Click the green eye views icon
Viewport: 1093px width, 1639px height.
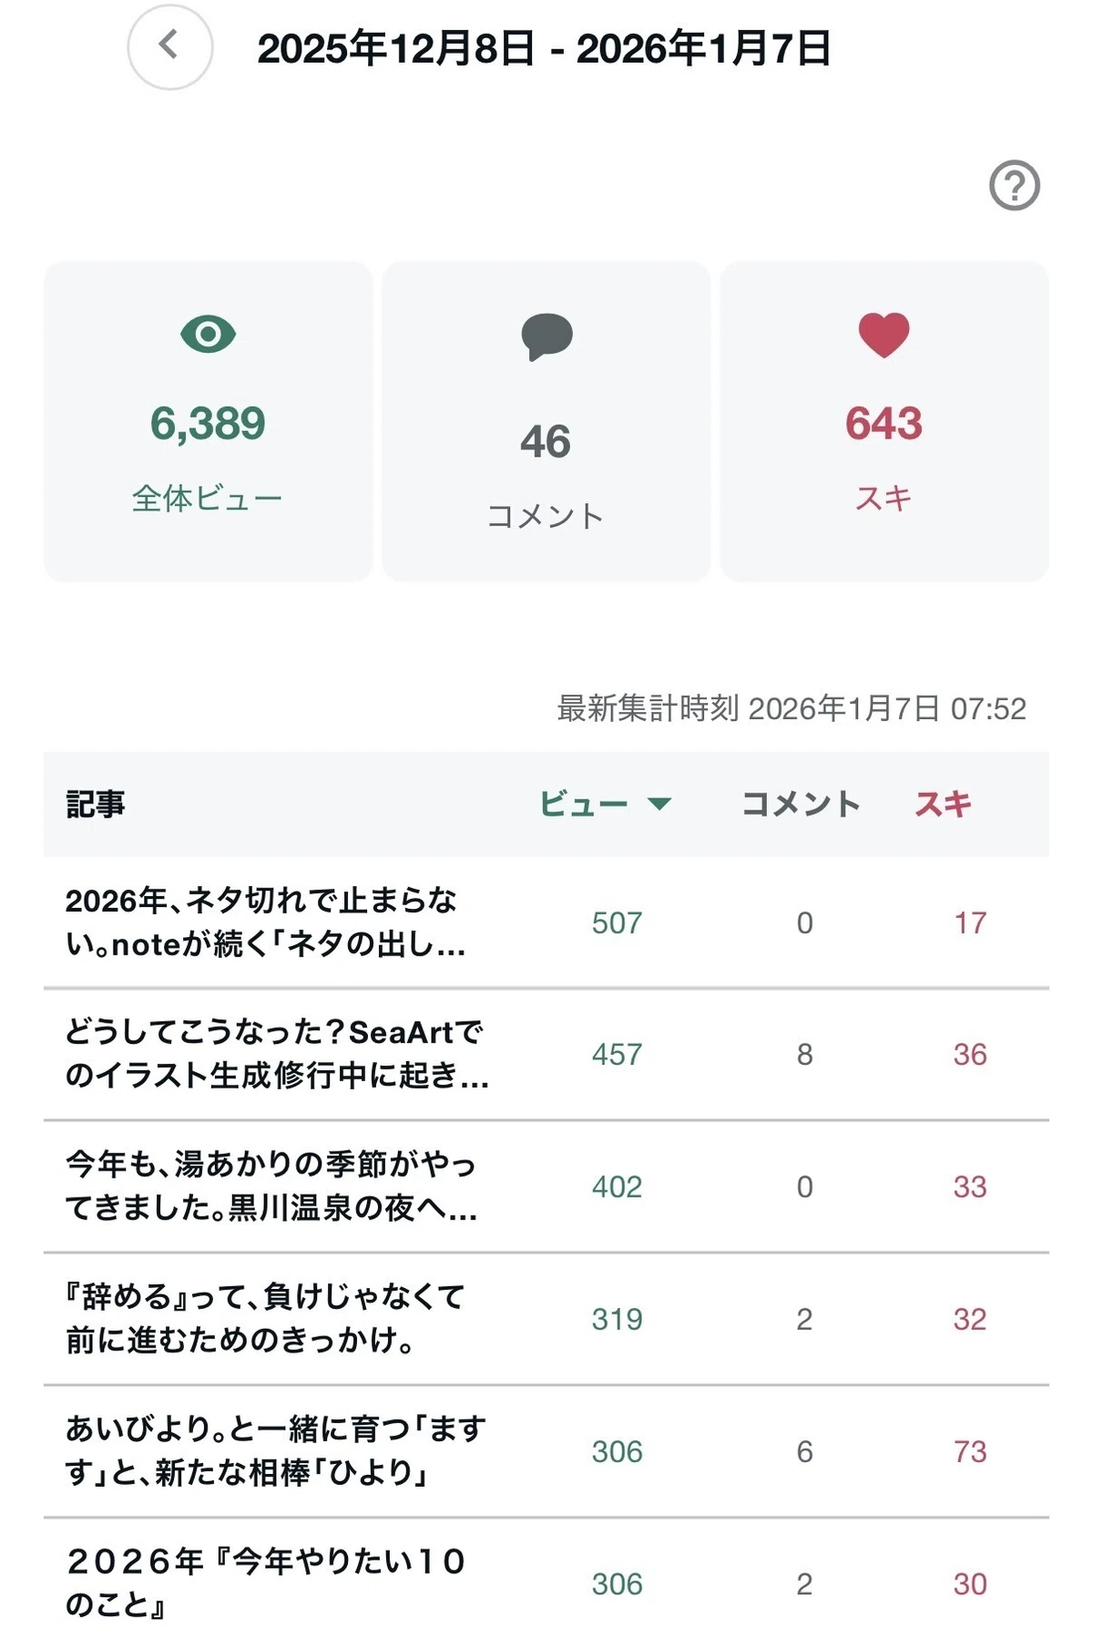click(209, 335)
